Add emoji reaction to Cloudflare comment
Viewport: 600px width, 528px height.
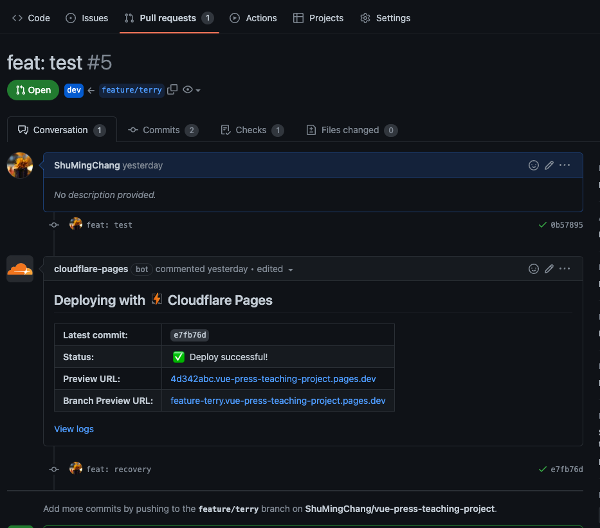pyautogui.click(x=534, y=269)
